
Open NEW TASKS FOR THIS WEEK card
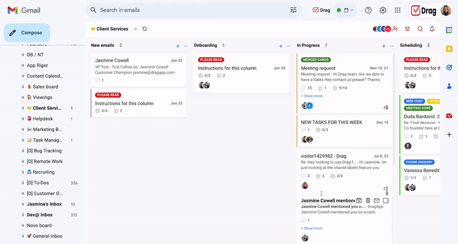[345, 131]
